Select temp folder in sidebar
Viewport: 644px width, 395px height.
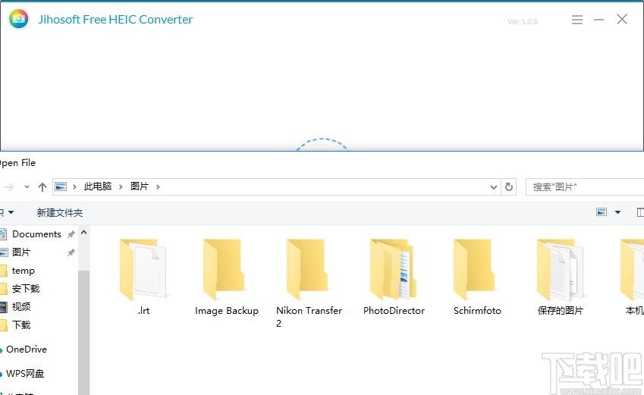point(23,271)
